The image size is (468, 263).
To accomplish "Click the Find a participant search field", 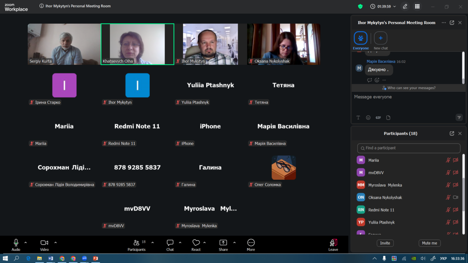I will (x=409, y=148).
